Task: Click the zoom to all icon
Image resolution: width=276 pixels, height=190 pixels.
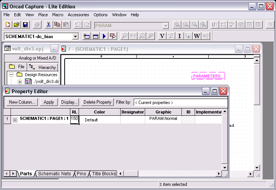Action: (x=203, y=25)
